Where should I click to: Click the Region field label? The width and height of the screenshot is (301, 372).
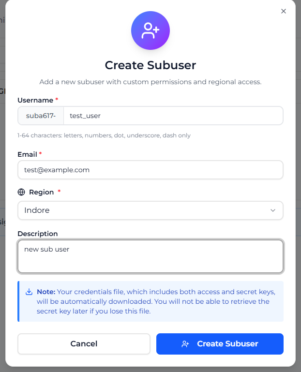click(x=41, y=192)
